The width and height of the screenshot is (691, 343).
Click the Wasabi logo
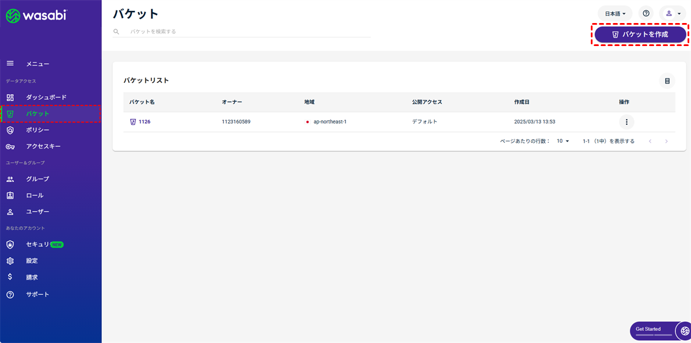[36, 16]
